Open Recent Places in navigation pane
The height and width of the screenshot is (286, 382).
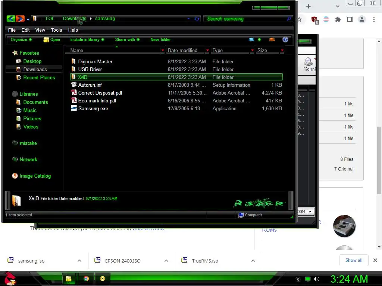(x=39, y=77)
